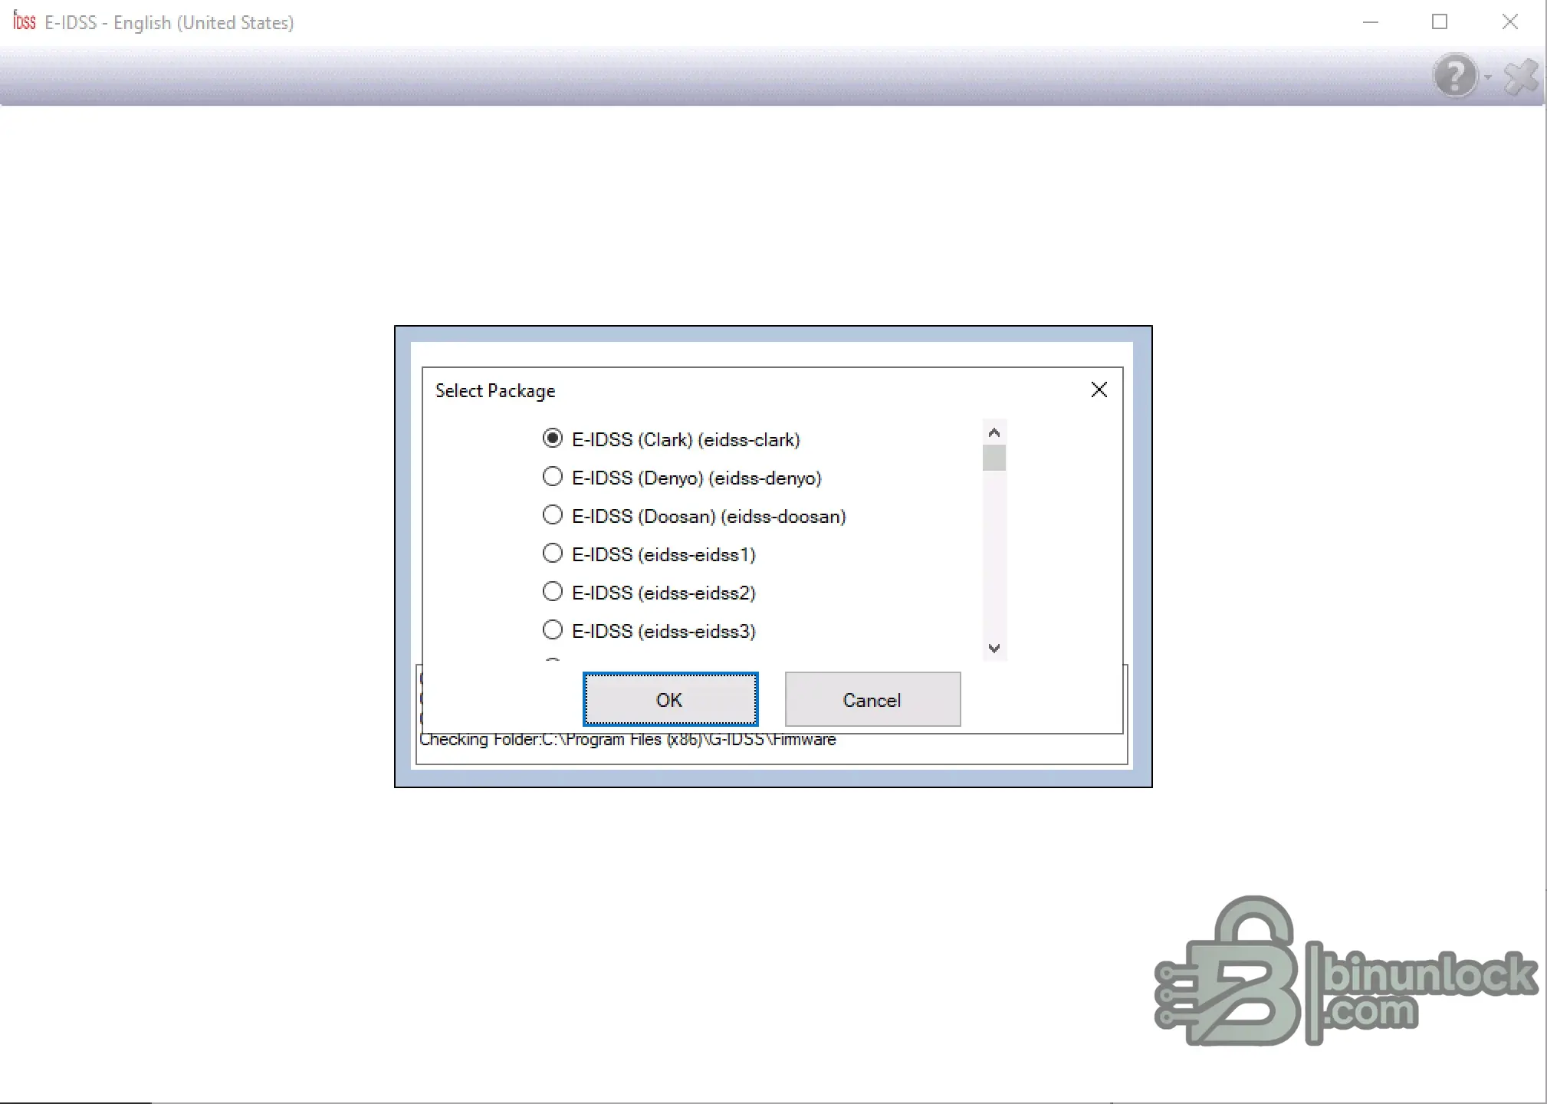Maximize the E-IDSS window
The height and width of the screenshot is (1104, 1547).
[x=1440, y=22]
